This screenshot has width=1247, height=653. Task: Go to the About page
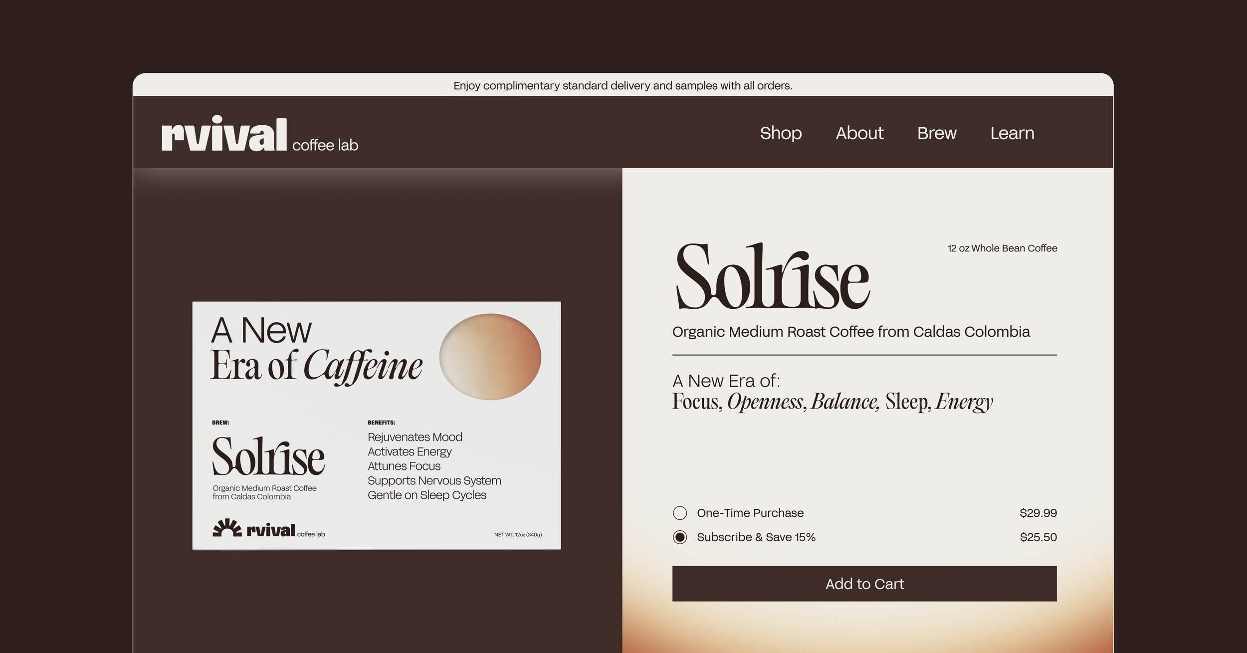pos(859,133)
